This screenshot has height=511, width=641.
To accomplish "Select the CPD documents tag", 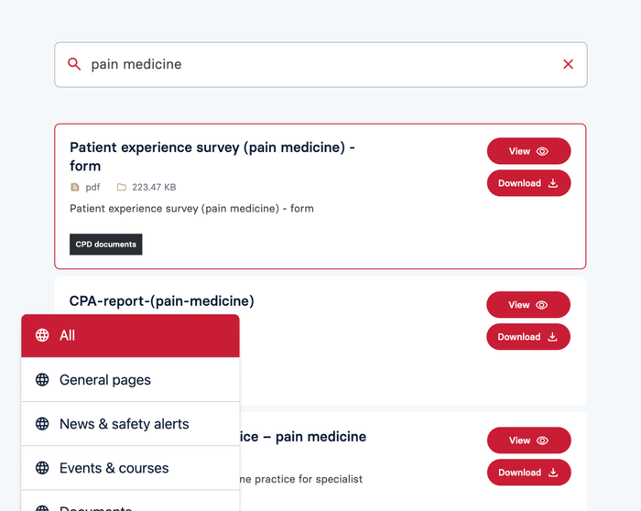I will coord(106,245).
